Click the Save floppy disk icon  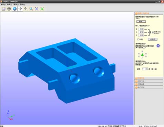(x=4, y=9)
